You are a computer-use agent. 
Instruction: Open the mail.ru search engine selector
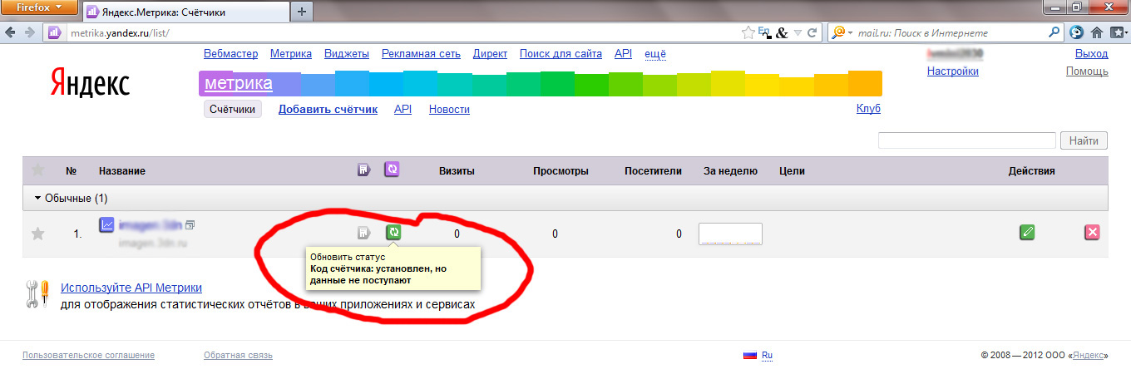(842, 32)
